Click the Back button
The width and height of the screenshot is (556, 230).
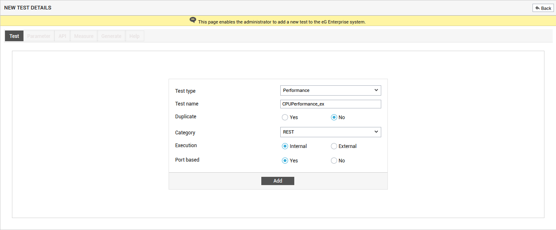543,8
